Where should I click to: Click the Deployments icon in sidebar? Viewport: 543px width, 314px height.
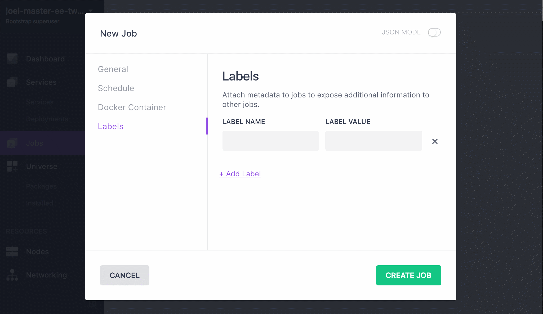47,119
